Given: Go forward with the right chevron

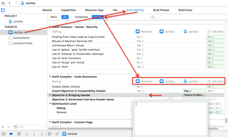Looking at the screenshot, I should click(16, 3).
